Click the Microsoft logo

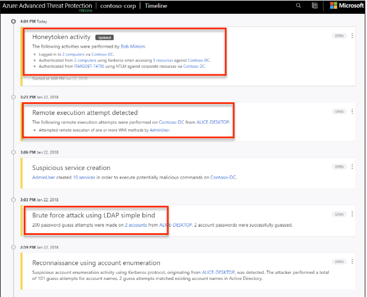pyautogui.click(x=347, y=5)
